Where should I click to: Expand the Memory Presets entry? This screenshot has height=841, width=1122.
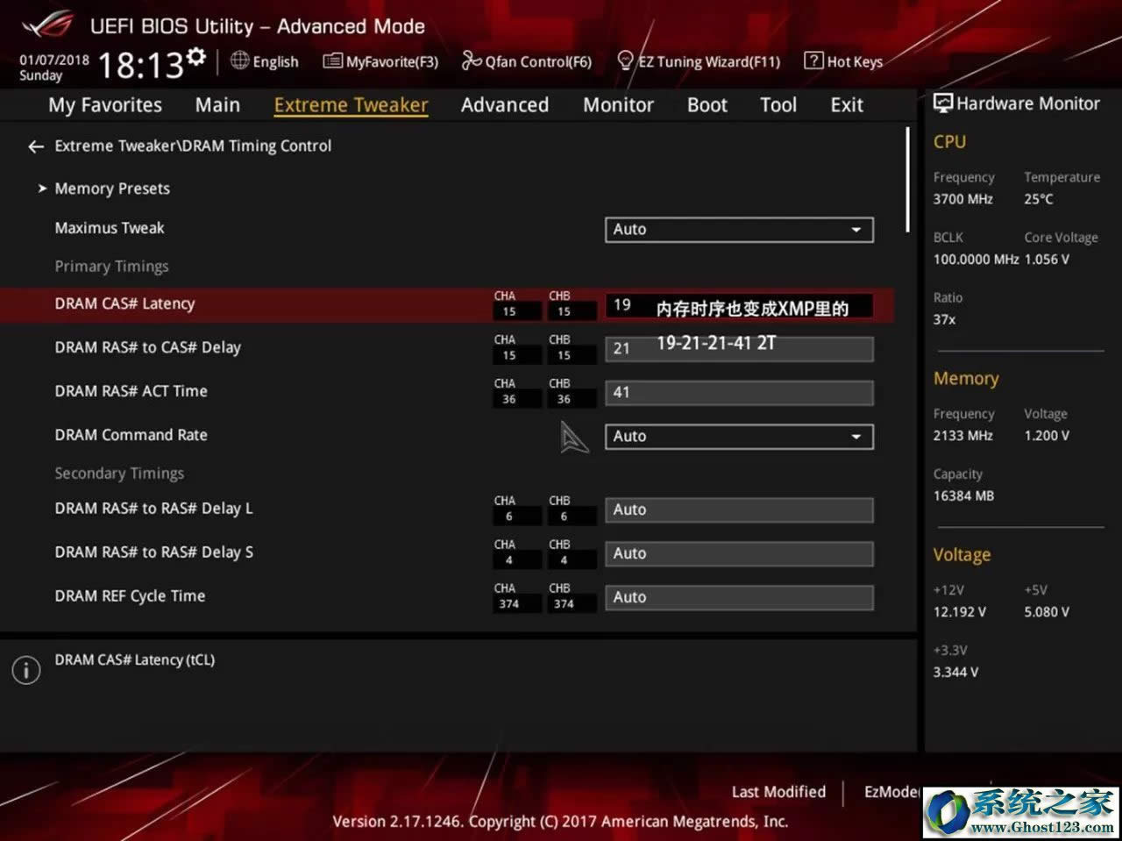[111, 189]
